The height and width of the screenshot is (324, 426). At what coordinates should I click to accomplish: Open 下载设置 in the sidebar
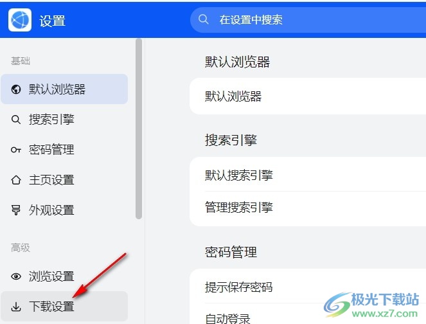64,307
